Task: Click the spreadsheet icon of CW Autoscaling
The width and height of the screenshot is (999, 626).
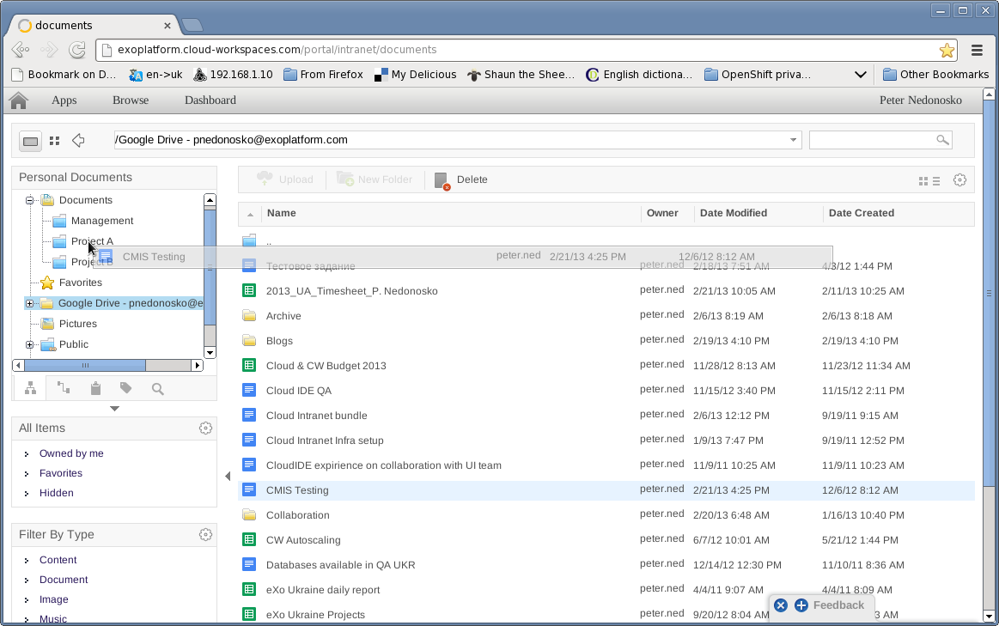Action: [x=249, y=539]
